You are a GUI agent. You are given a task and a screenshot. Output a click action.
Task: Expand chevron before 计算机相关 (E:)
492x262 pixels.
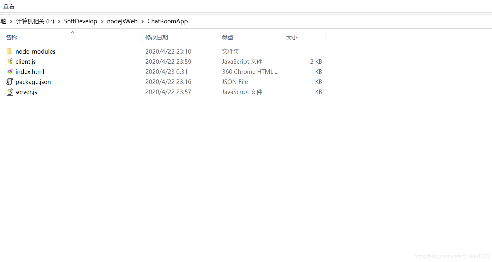[11, 21]
